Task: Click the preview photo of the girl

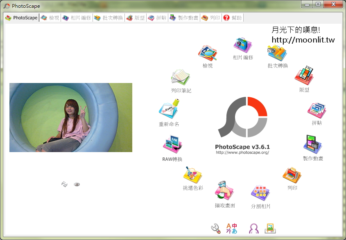Action: coord(70,117)
